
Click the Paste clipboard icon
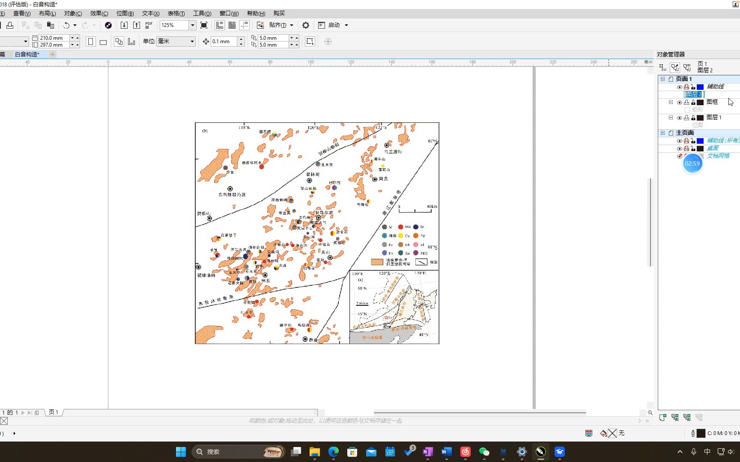tap(51, 25)
